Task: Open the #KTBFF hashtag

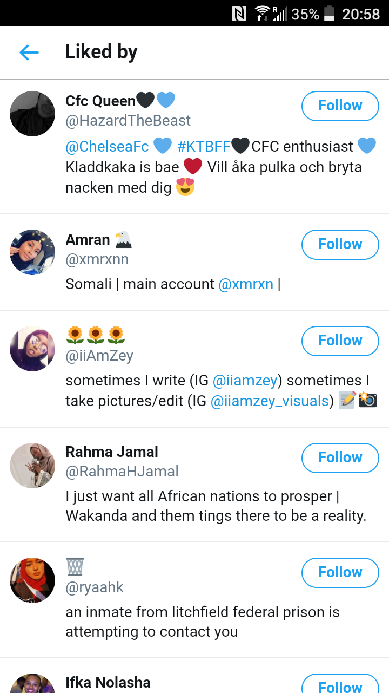Action: (204, 146)
